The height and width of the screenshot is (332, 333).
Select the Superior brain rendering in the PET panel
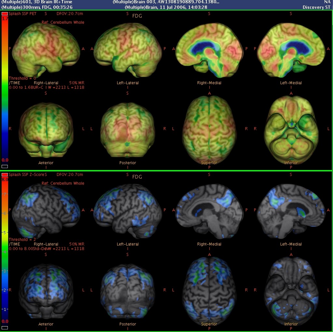point(209,130)
